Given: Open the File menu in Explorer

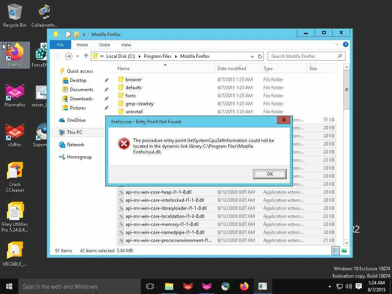Looking at the screenshot, I should click(x=60, y=45).
